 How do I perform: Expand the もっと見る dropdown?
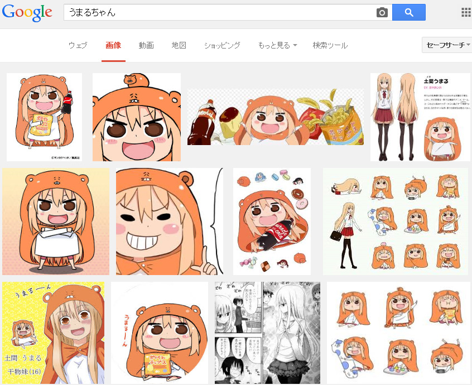pos(277,45)
